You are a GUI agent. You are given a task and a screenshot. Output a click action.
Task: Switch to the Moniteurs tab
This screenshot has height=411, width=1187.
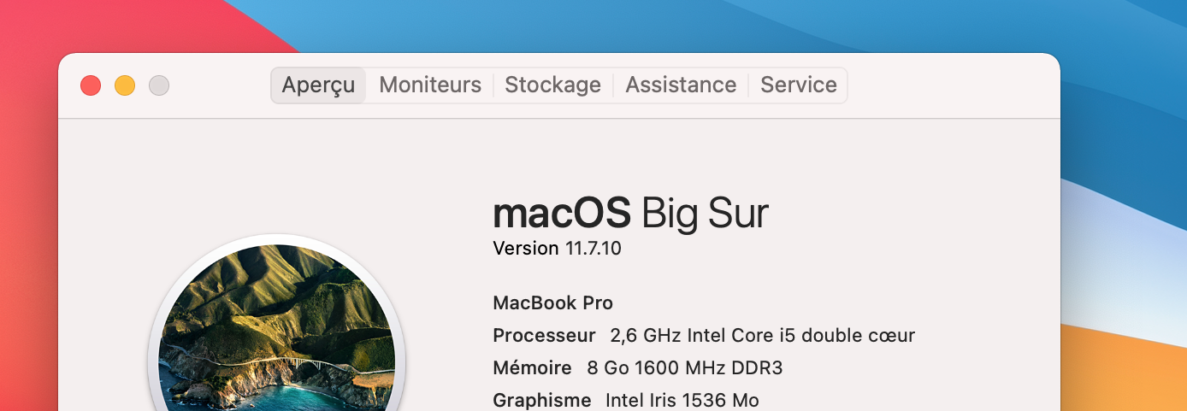coord(430,85)
